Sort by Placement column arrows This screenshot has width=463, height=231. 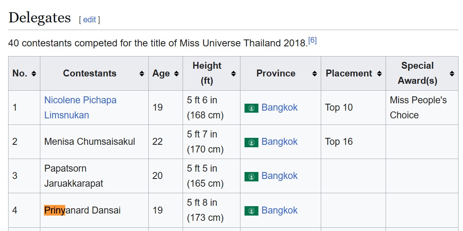point(379,74)
